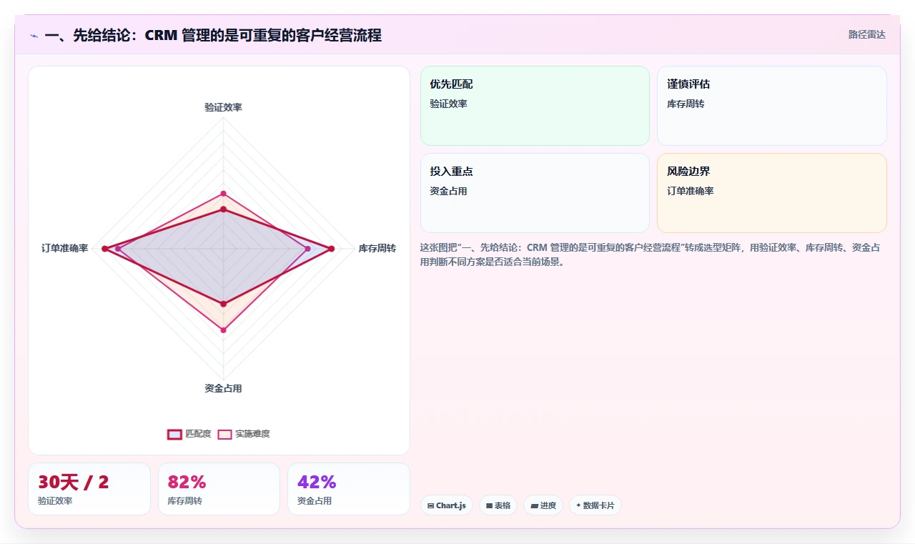Click the 实施难度 data point on 验证效率 axis
Screen dimensions: 915x544
[x=223, y=194]
